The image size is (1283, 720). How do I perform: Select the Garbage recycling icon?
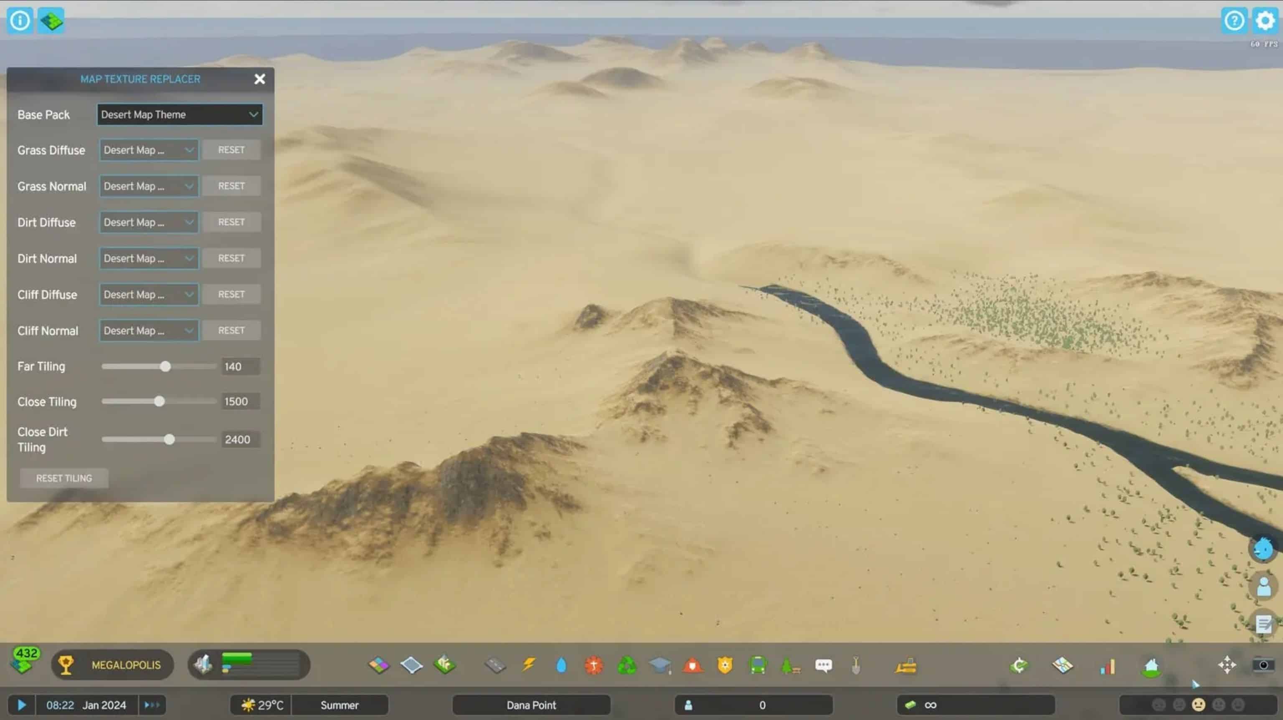tap(626, 665)
